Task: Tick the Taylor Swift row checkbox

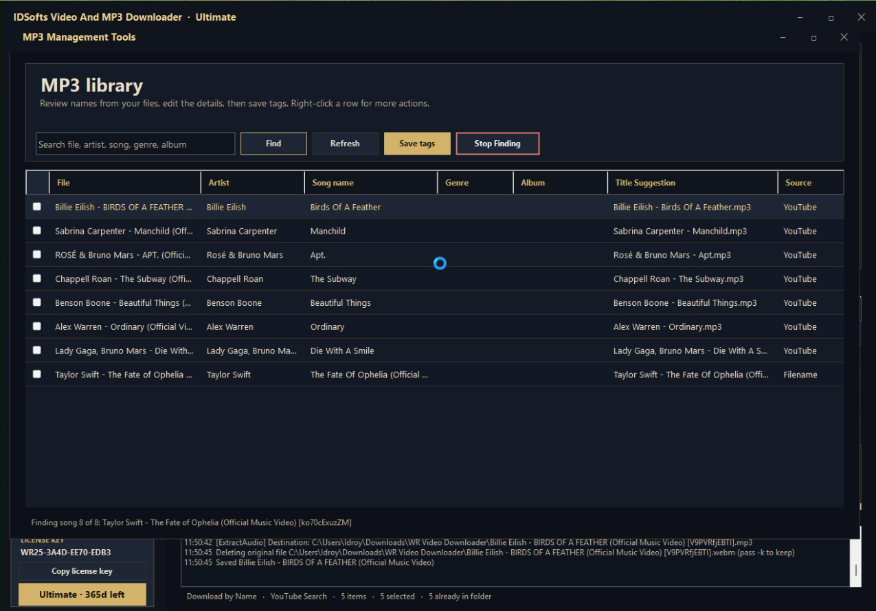Action: [x=37, y=374]
